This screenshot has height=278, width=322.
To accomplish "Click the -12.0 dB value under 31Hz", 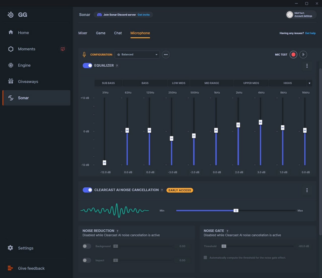I will pyautogui.click(x=105, y=172).
